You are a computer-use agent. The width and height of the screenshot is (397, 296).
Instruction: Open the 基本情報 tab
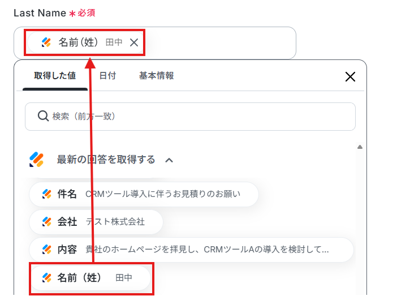tap(157, 75)
